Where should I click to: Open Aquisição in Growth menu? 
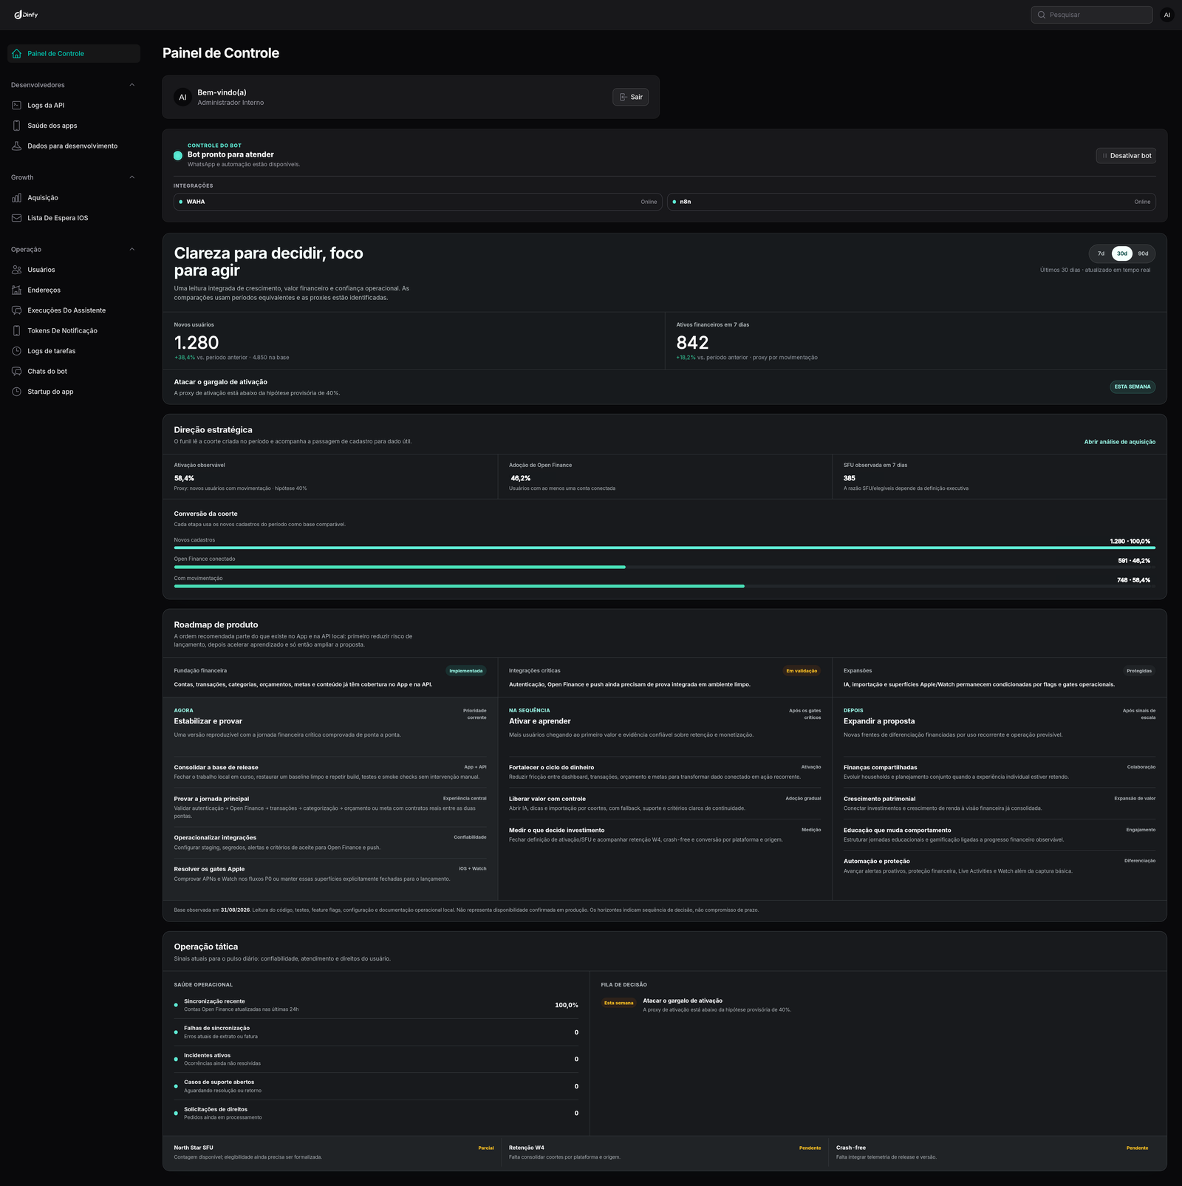[74, 197]
